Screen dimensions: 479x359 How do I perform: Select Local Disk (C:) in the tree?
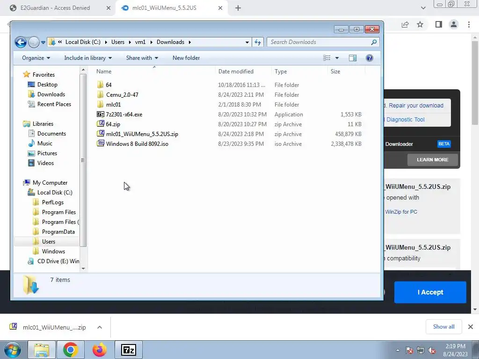click(x=55, y=192)
